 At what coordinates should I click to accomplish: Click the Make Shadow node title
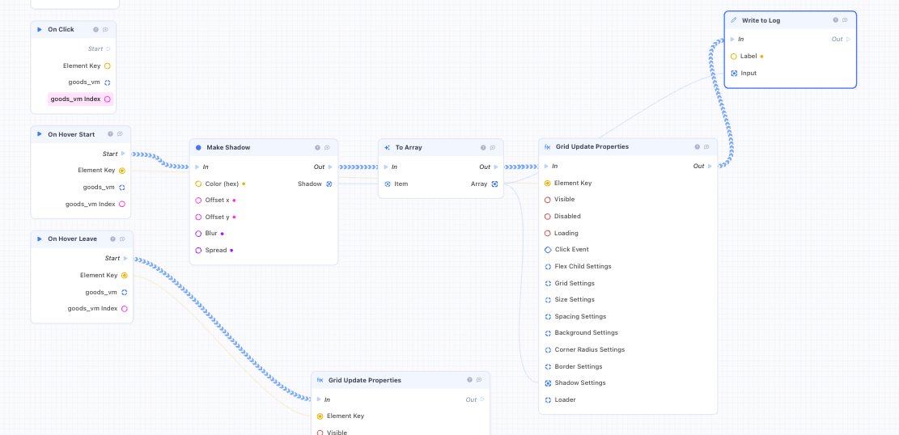[x=228, y=147]
